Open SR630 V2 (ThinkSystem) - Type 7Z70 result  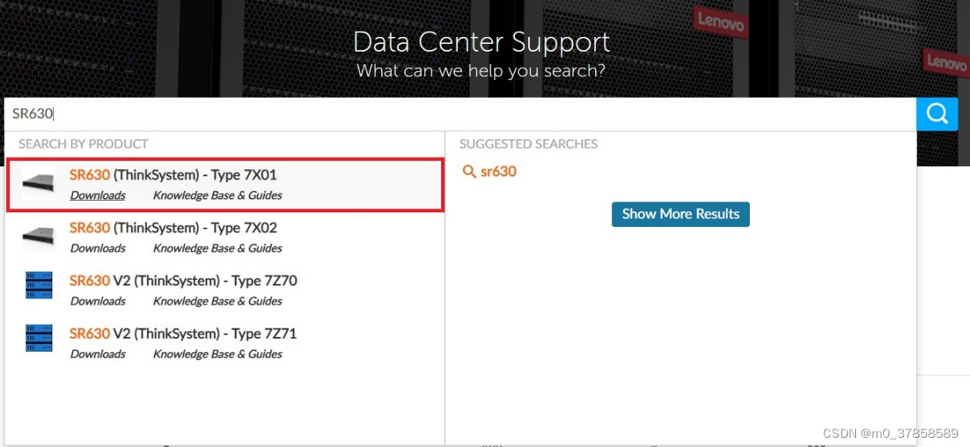click(183, 281)
